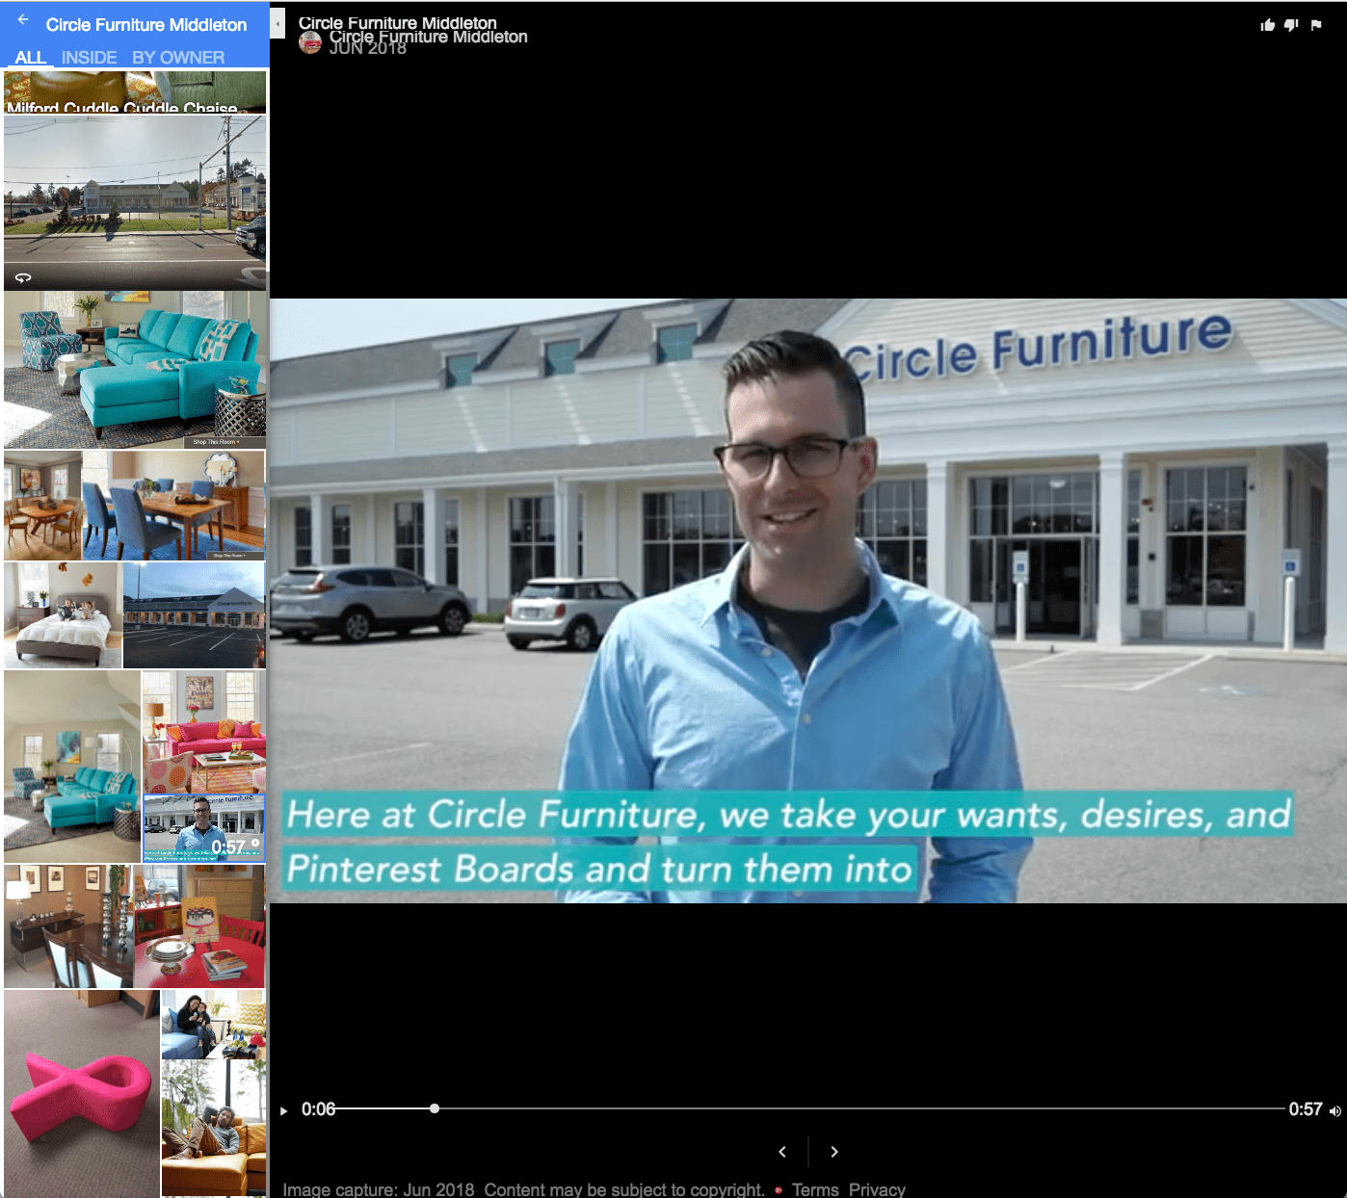Switch to the INSIDE tab

89,57
